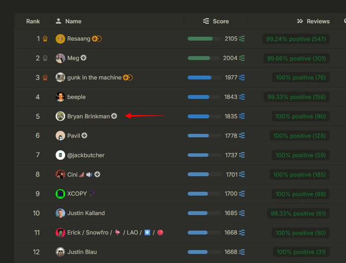The width and height of the screenshot is (346, 263).
Task: Click the bronze medal icon beside rank 3
Action: pyautogui.click(x=45, y=77)
